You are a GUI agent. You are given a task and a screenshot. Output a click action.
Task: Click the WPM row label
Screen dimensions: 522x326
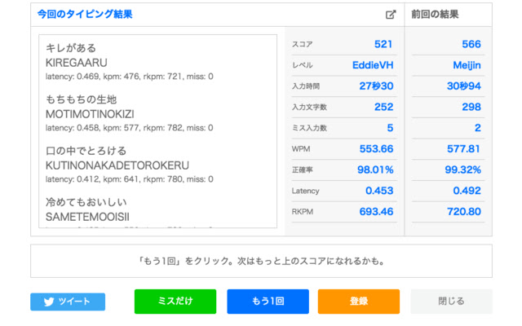tap(301, 149)
